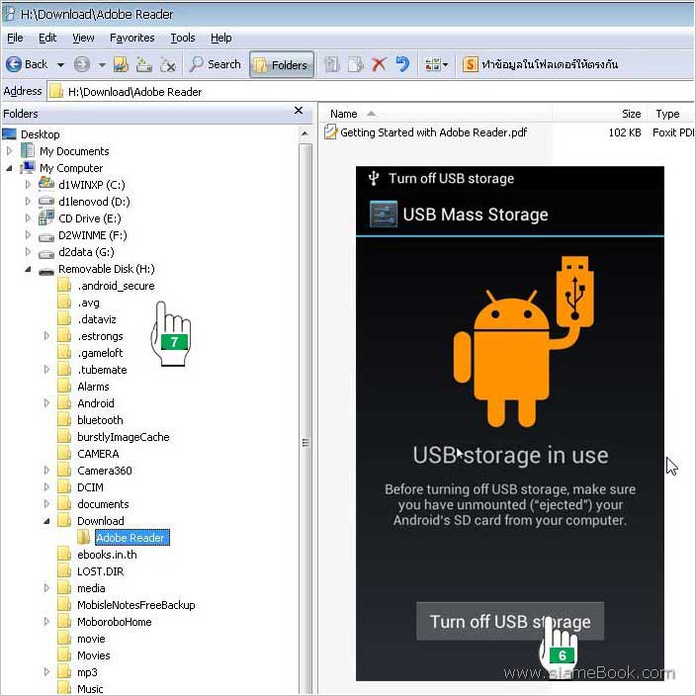Select MoboroboHome folder icon
The height and width of the screenshot is (696, 696).
[64, 622]
